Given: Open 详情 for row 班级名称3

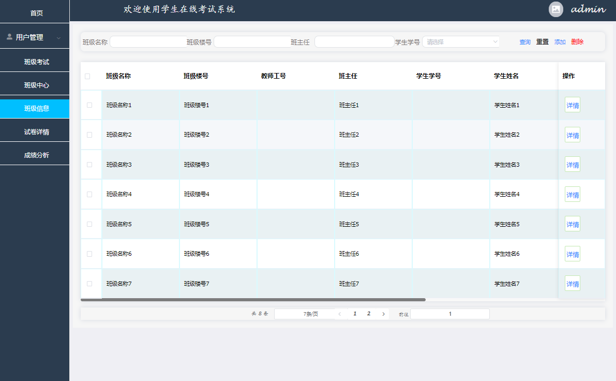Looking at the screenshot, I should pyautogui.click(x=573, y=165).
